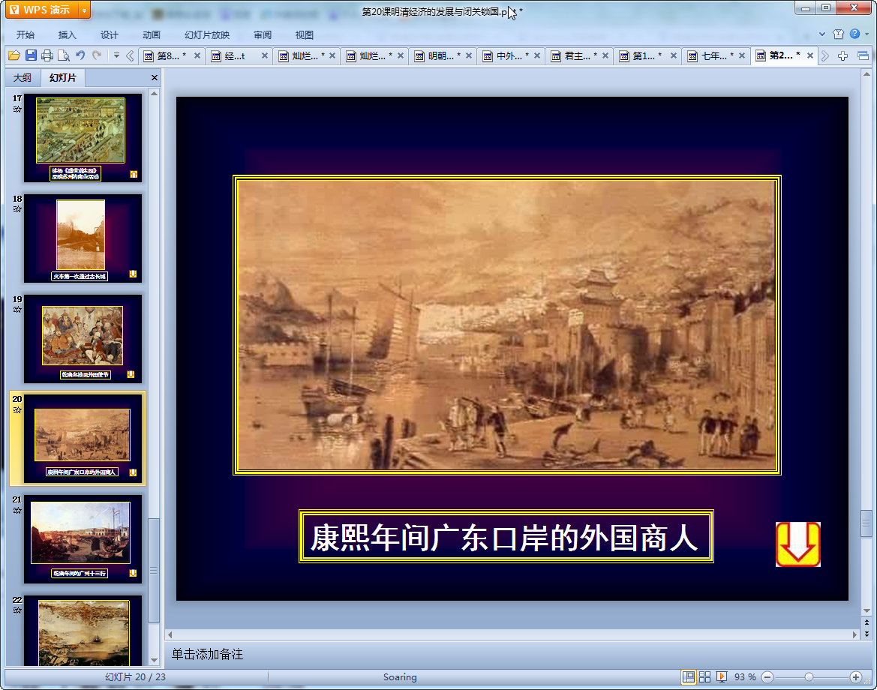The image size is (877, 690).
Task: Open the skin/shirt icon options
Action: (x=838, y=34)
